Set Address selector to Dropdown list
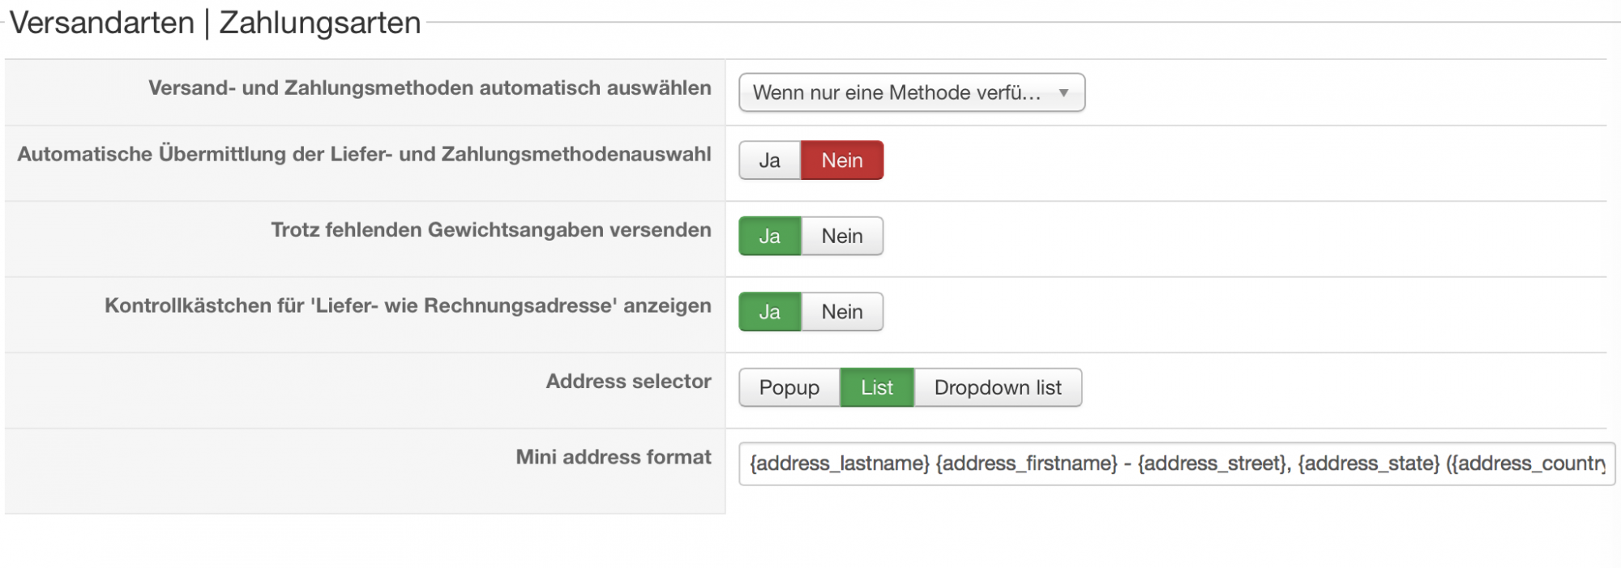The width and height of the screenshot is (1621, 568). (x=997, y=387)
